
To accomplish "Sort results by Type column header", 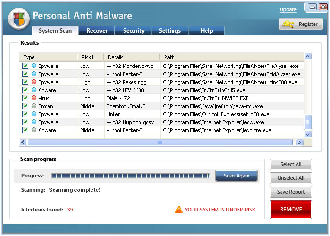I will 49,57.
